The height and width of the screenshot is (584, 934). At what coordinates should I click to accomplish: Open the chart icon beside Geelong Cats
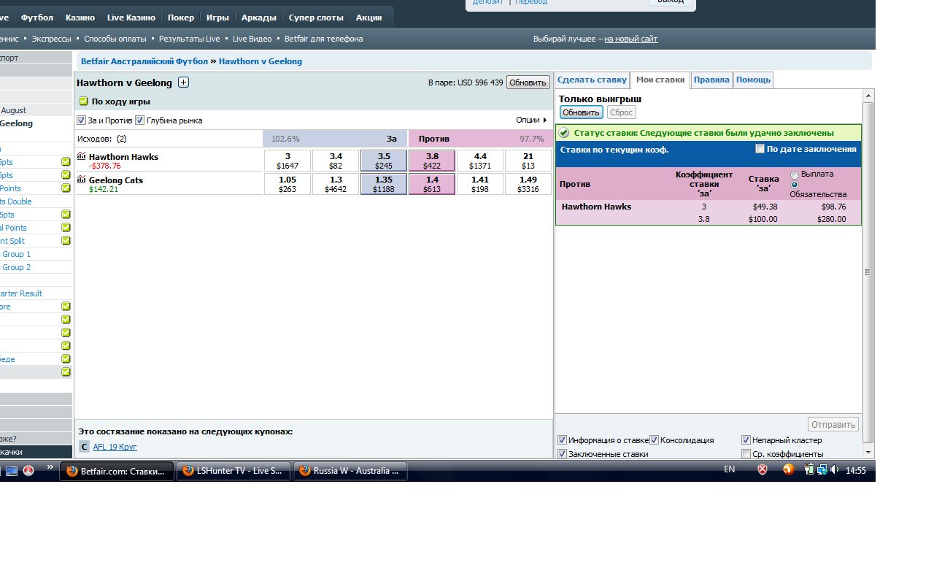pos(82,180)
